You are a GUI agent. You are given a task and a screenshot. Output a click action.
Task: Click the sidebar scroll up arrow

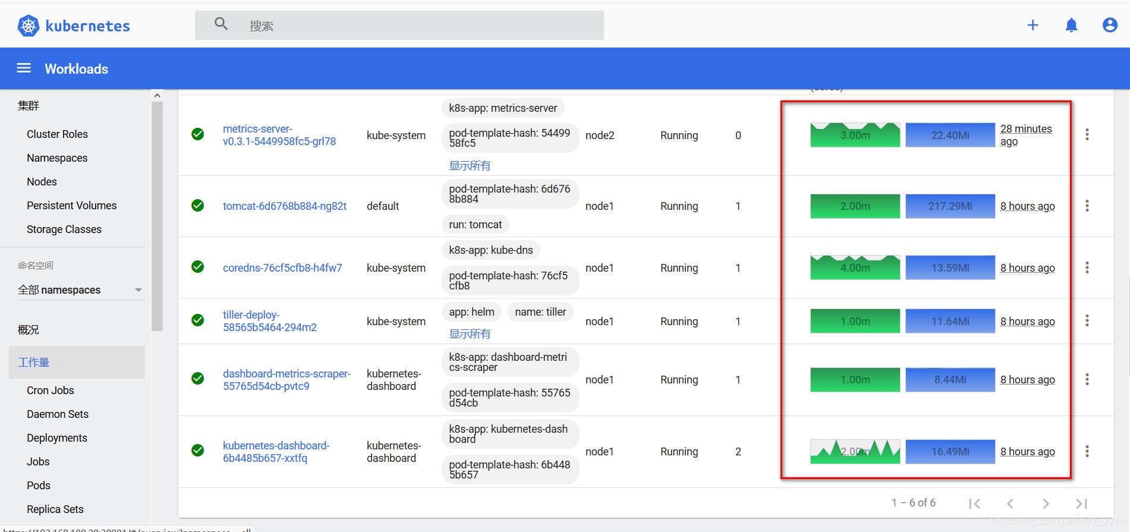click(x=157, y=96)
